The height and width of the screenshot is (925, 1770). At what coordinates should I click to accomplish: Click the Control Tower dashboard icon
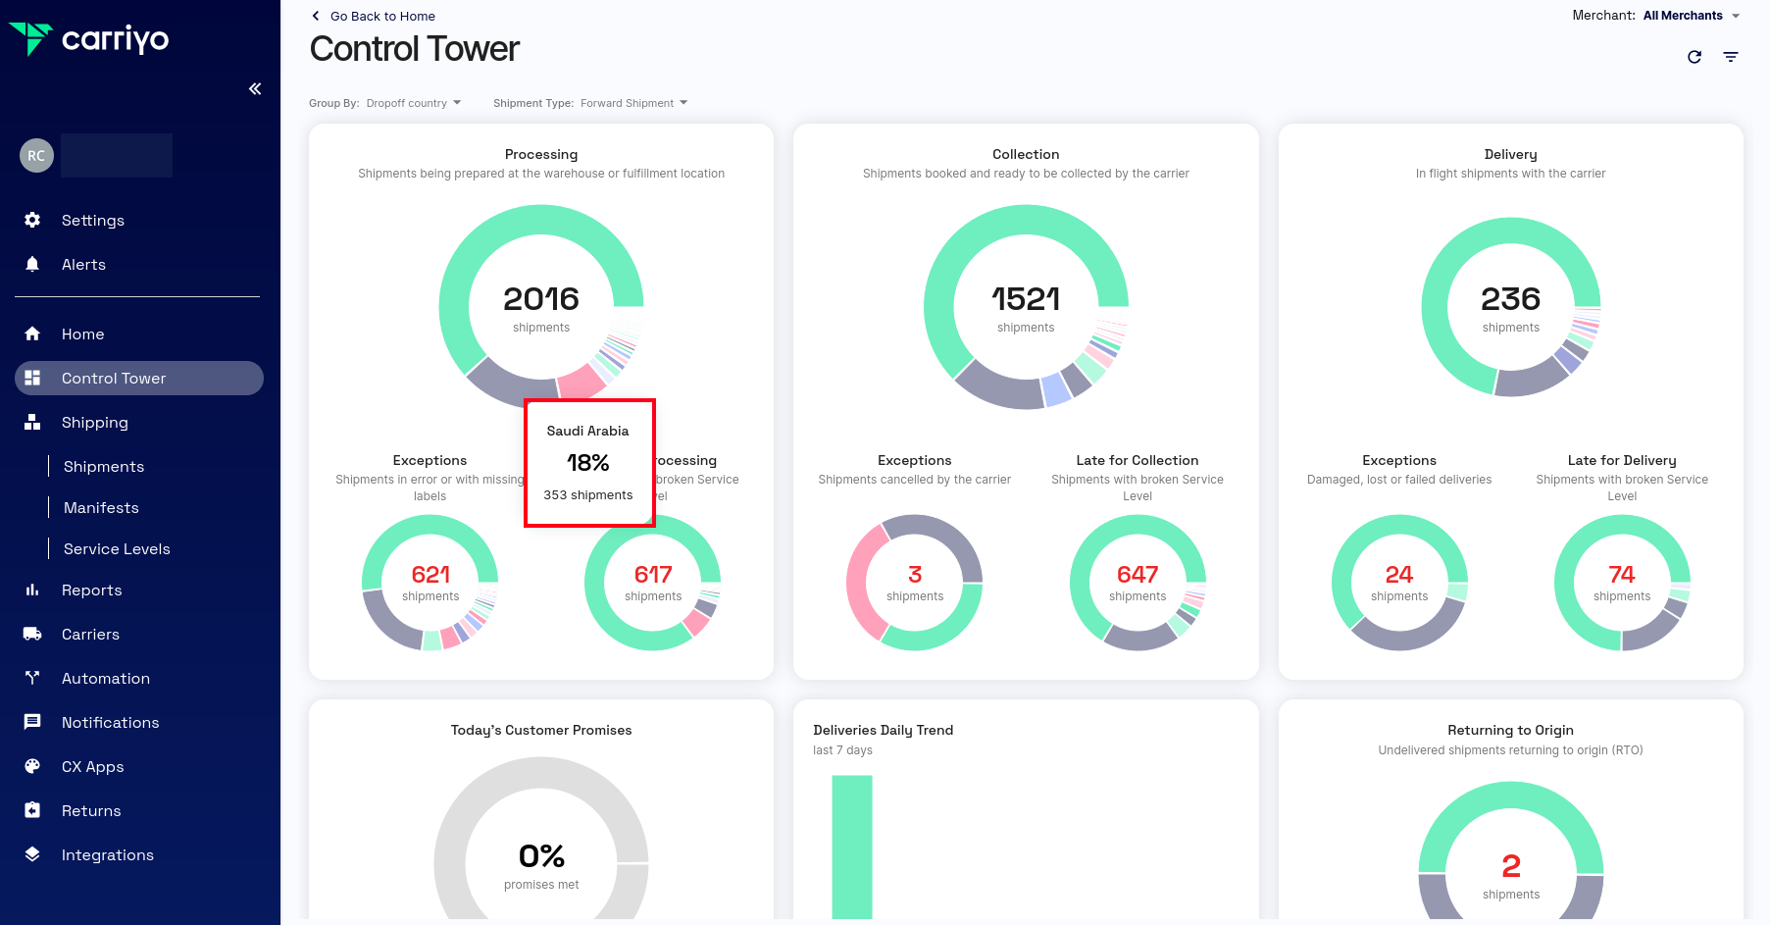pyautogui.click(x=32, y=378)
